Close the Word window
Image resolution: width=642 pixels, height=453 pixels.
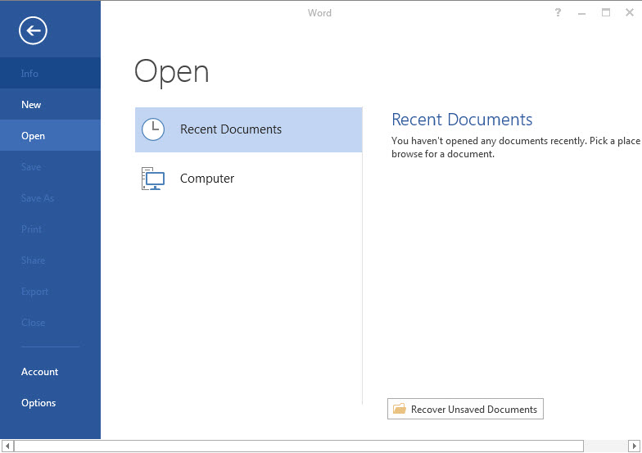pyautogui.click(x=630, y=12)
